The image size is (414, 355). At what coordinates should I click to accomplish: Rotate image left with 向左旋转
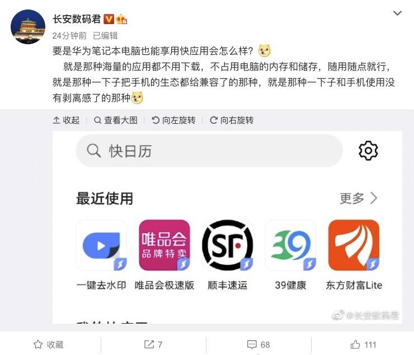click(173, 120)
